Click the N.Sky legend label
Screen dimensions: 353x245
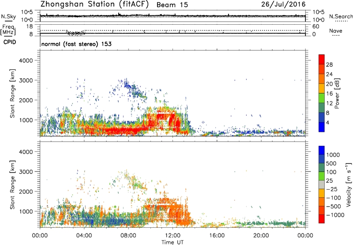tap(8, 17)
